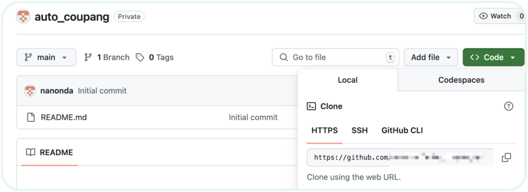This screenshot has width=528, height=192.
Task: Switch to the Codespaces tab
Action: 461,80
